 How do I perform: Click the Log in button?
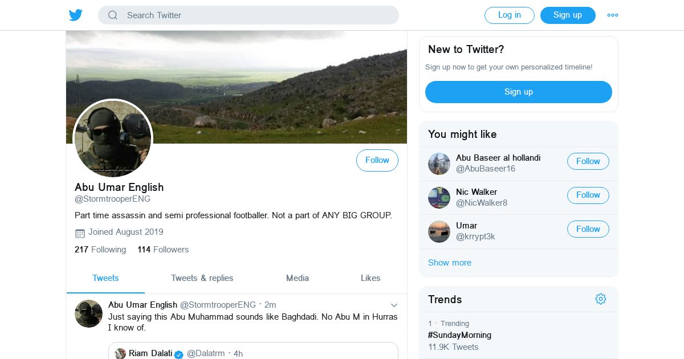tap(510, 15)
